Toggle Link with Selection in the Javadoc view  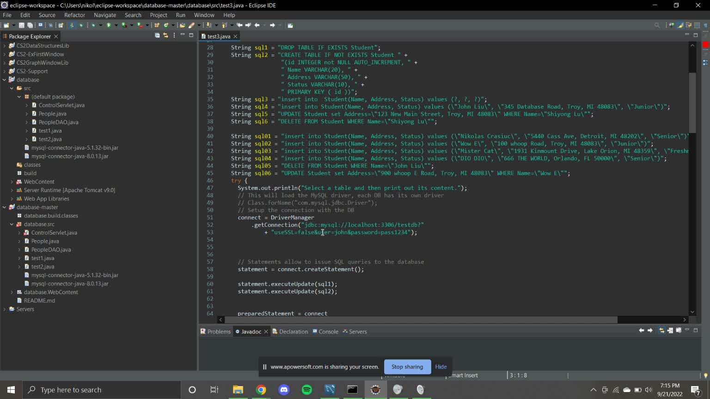(x=661, y=331)
